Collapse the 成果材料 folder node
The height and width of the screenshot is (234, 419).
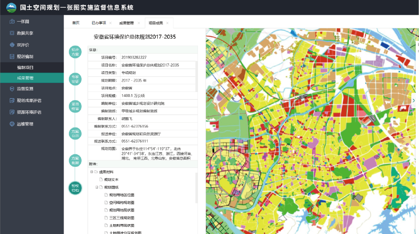click(x=92, y=172)
